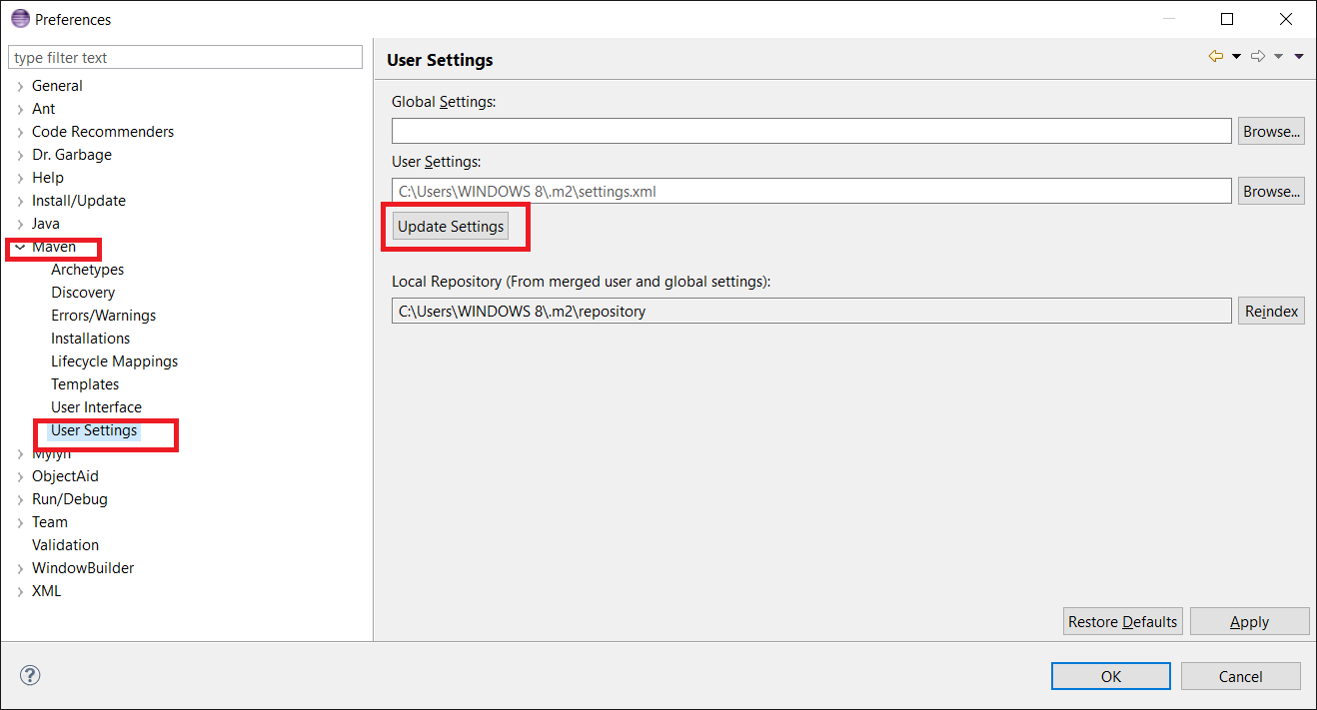Viewport: 1317px width, 710px height.
Task: Close the Preferences window
Action: pyautogui.click(x=1287, y=19)
